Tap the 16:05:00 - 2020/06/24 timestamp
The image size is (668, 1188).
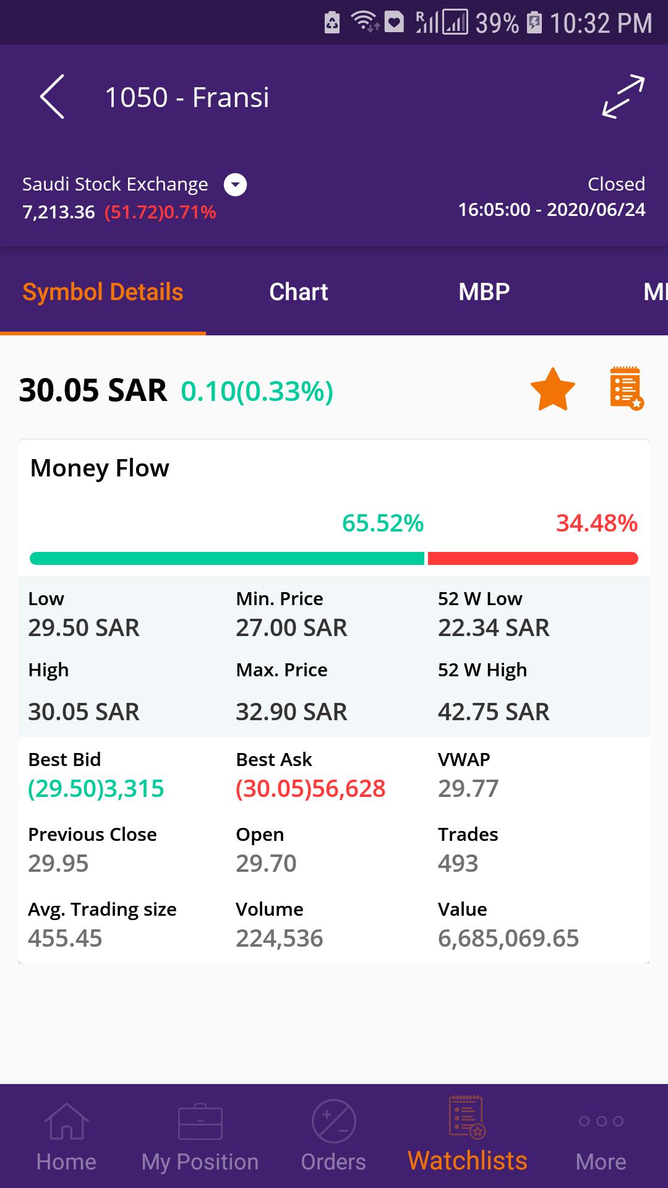coord(552,210)
